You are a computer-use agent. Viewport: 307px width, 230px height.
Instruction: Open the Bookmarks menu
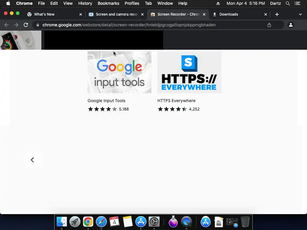click(x=109, y=3)
